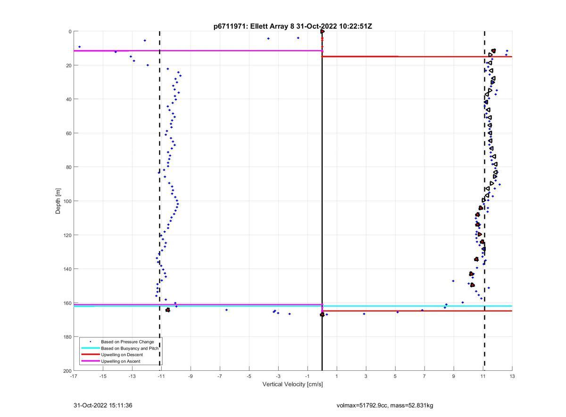Image resolution: width=566 pixels, height=417 pixels.
Task: Click the timestamp '31-Oct-2022 15:11:36'
Action: click(x=103, y=405)
